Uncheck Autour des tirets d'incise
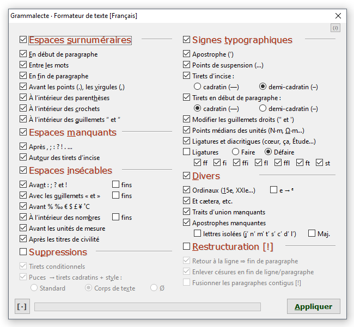The image size is (354, 327). (x=23, y=157)
